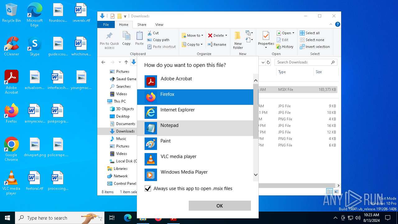
Task: Choose Firefox to open the file
Action: (x=195, y=97)
